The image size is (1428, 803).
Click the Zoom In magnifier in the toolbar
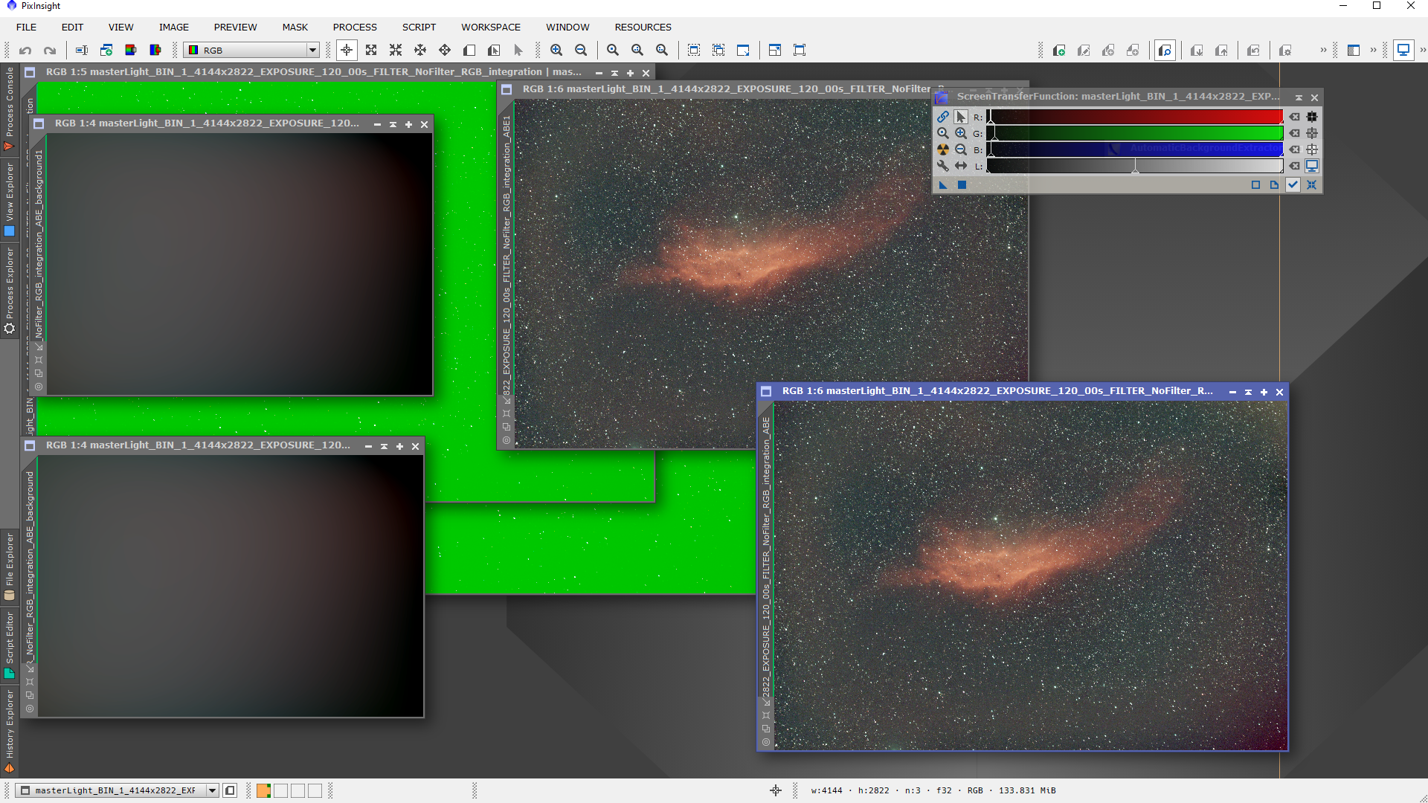556,50
